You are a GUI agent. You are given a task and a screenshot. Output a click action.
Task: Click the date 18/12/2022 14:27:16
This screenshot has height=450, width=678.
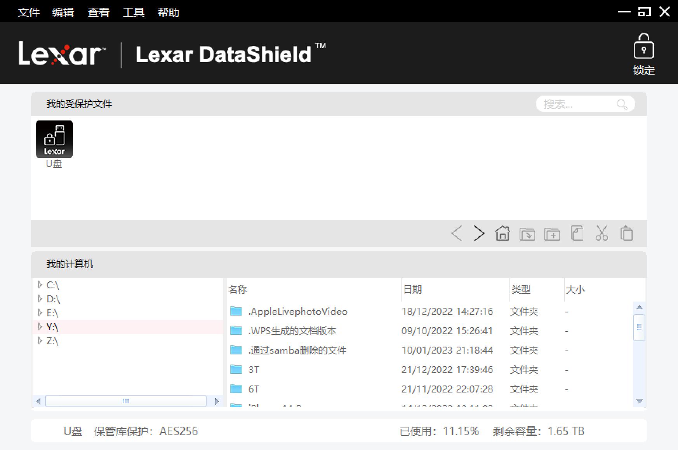pos(447,311)
